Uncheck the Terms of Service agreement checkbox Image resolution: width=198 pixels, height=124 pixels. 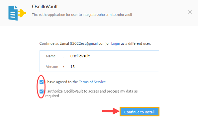point(42,82)
